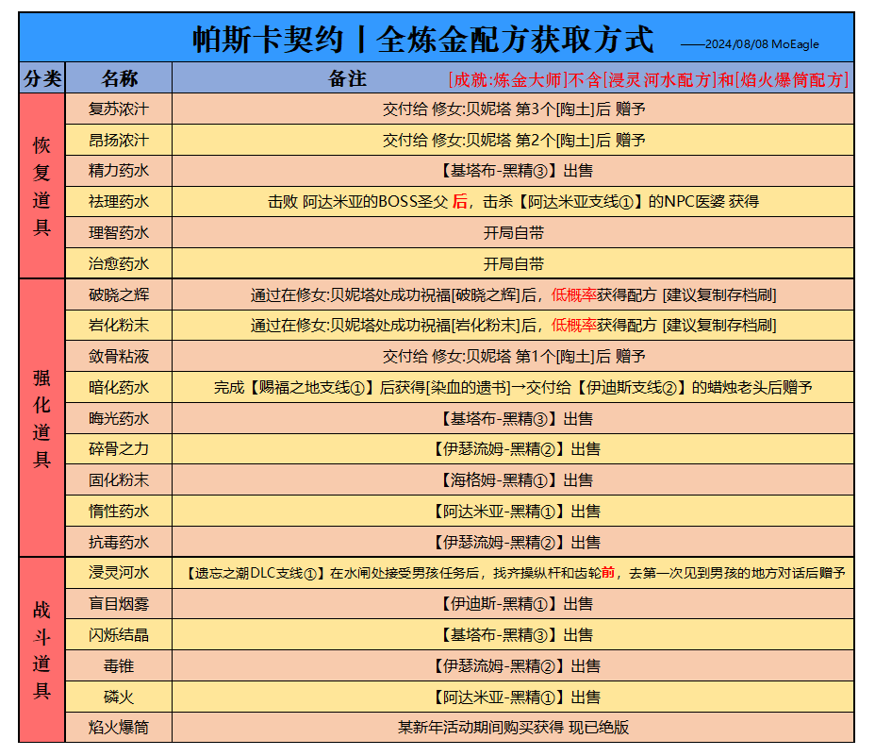Click the 第2个[陶土]后 赠予 remark
875x756 pixels.
click(513, 140)
